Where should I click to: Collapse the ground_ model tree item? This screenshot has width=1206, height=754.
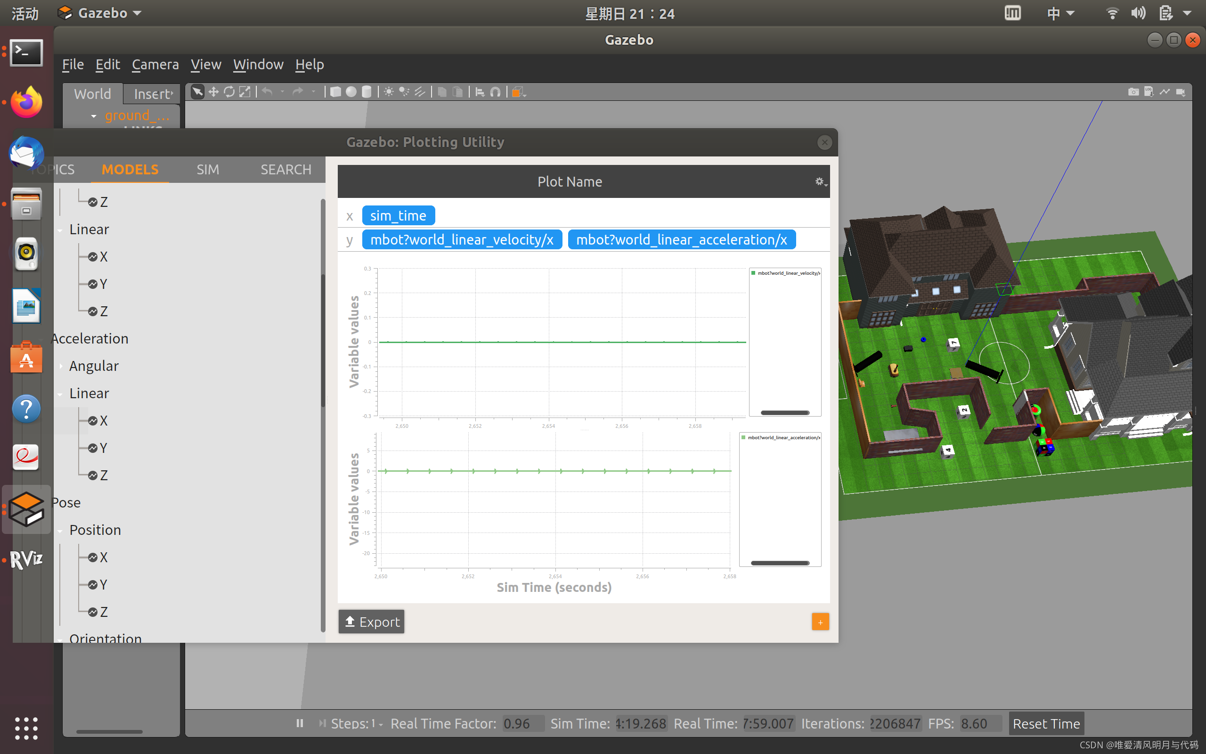94,116
